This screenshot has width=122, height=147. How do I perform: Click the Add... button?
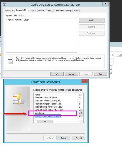(92, 20)
